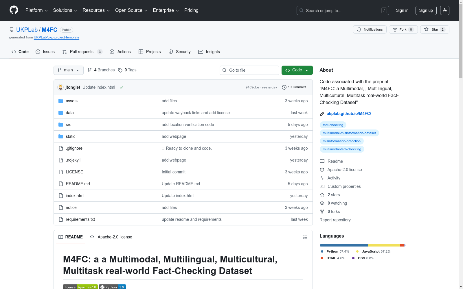Viewport: 463px width, 289px height.
Task: Open the Pricing page
Action: coord(191,10)
